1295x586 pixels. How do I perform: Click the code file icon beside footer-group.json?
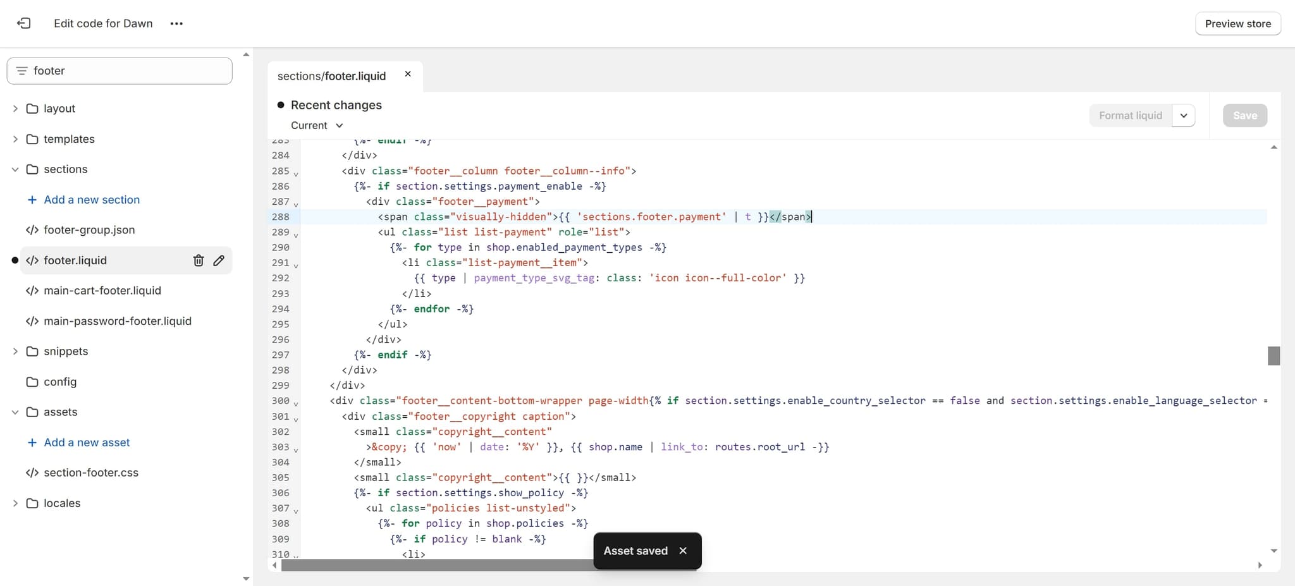[32, 229]
